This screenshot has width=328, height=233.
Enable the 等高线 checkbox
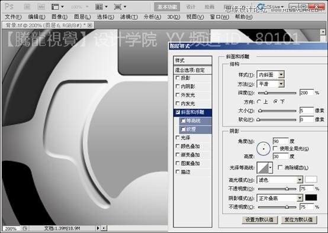[x=184, y=121]
